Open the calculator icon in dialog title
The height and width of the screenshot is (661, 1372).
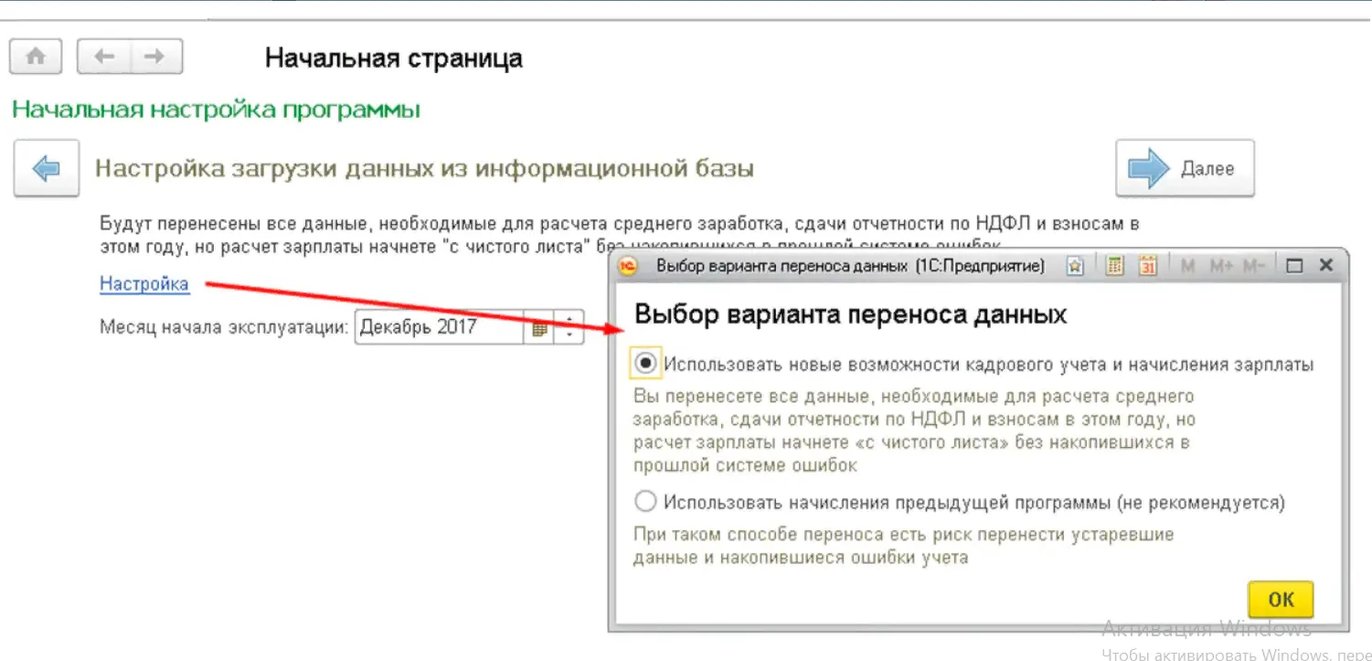[x=1114, y=266]
